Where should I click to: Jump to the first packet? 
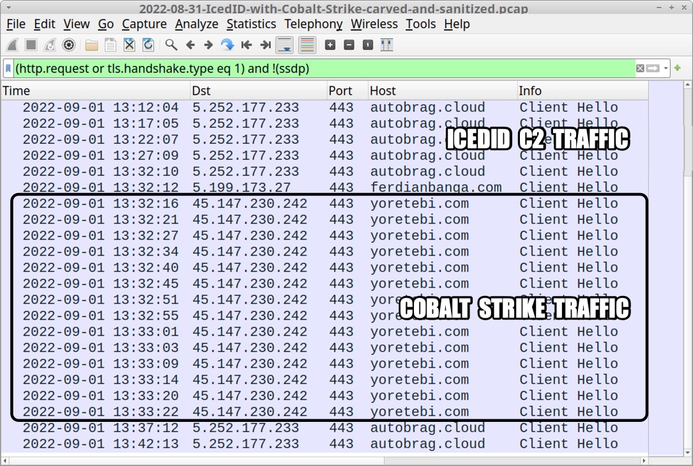246,45
